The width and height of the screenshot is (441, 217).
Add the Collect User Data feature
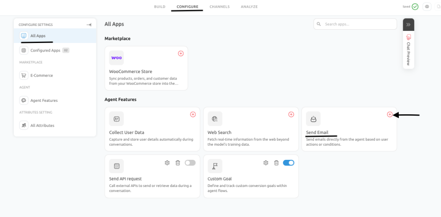click(x=193, y=114)
